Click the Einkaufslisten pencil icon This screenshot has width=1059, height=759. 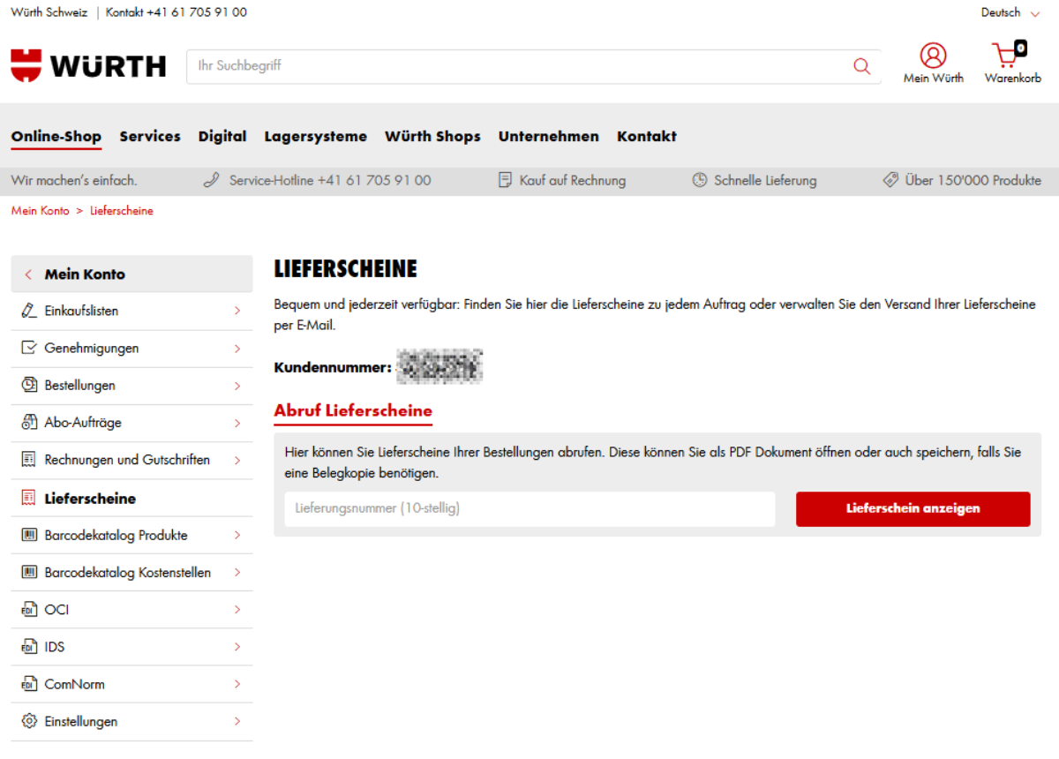(28, 311)
